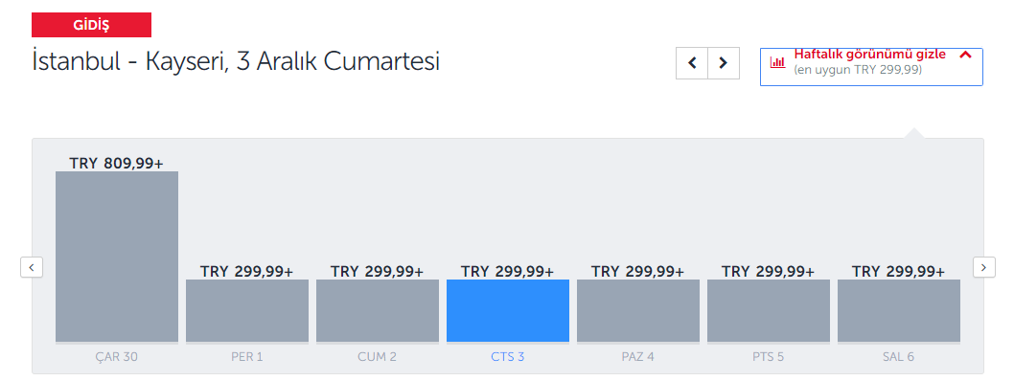Screen dimensions: 1014x381
Task: Show the next week with the chart's right arrow
Action: point(983,267)
